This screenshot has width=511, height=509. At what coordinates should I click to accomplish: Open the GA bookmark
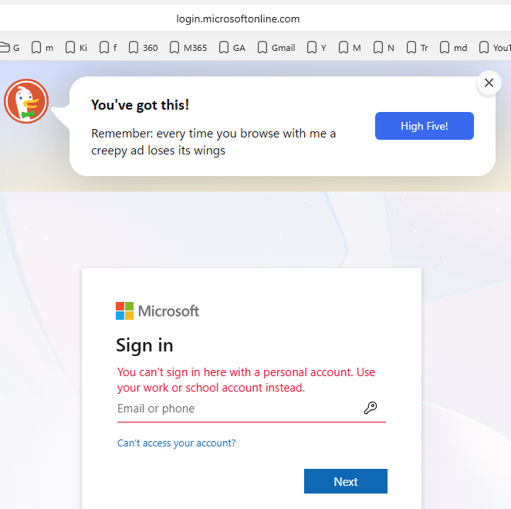[232, 48]
